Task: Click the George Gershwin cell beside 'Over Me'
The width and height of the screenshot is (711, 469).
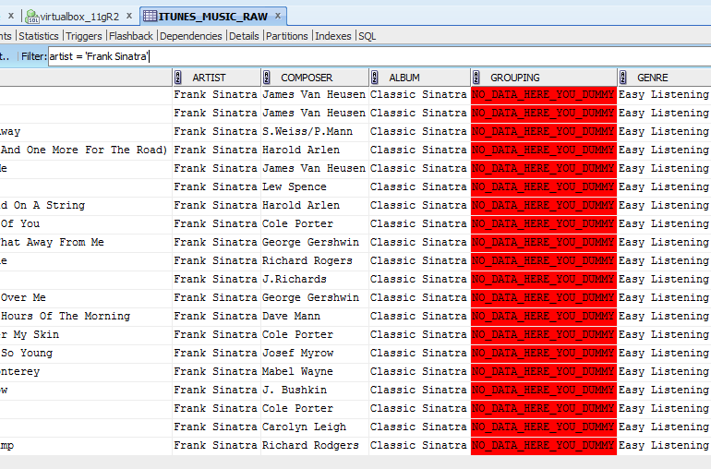Action: pos(315,297)
